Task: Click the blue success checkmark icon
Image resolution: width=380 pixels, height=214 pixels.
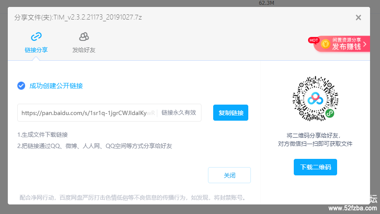Action: pos(21,86)
